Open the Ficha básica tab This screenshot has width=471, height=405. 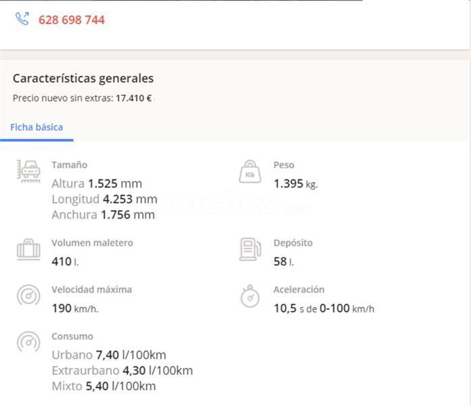(36, 127)
